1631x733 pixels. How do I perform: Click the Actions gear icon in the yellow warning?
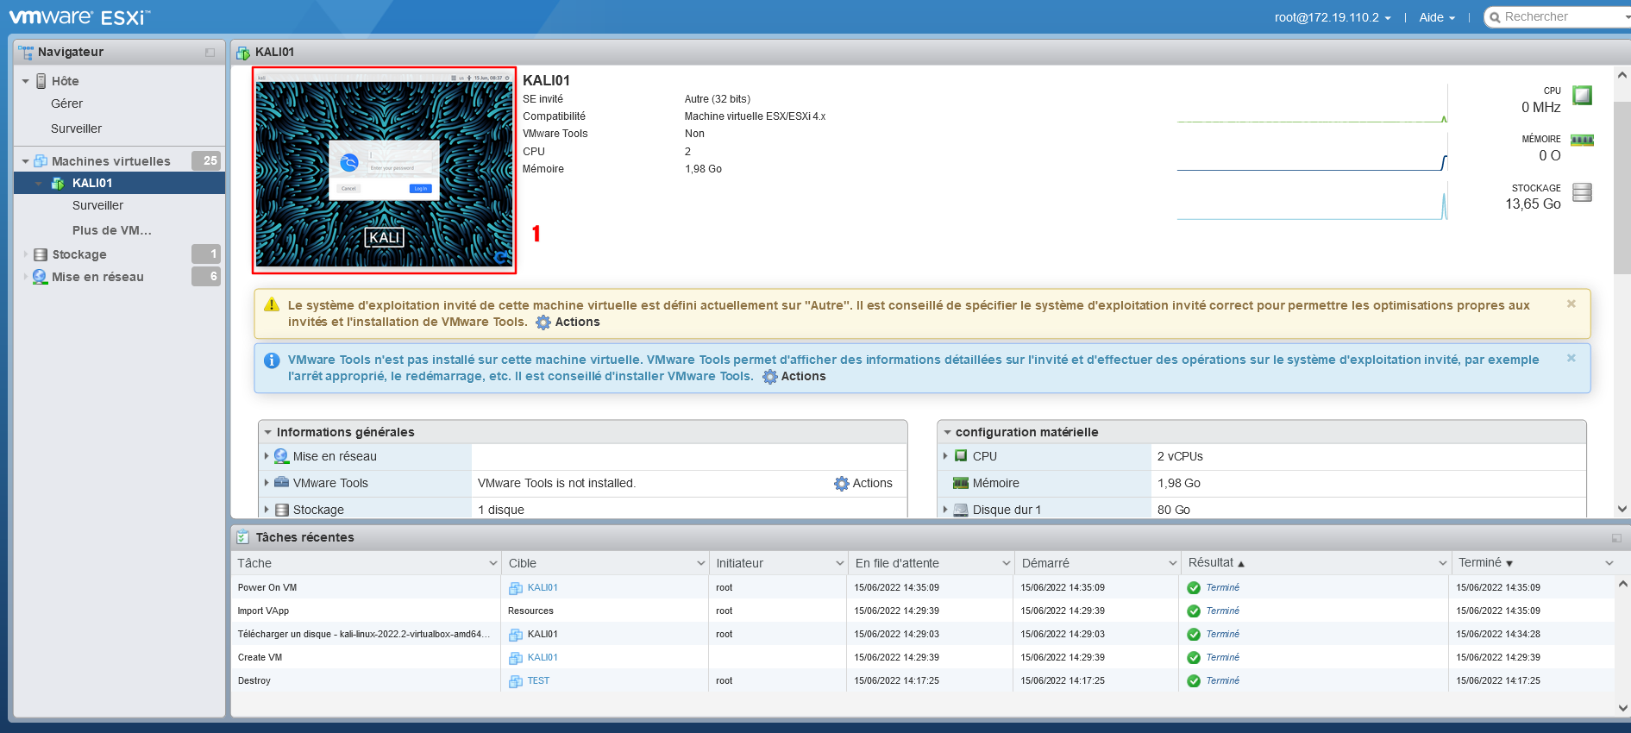543,323
